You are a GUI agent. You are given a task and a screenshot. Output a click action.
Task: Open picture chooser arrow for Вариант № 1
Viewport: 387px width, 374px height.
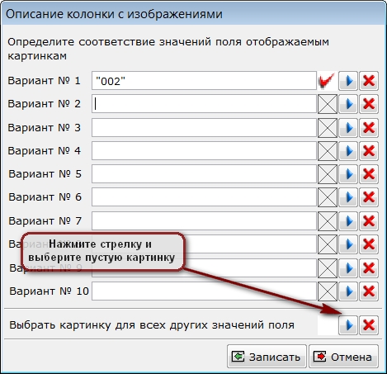pos(348,81)
